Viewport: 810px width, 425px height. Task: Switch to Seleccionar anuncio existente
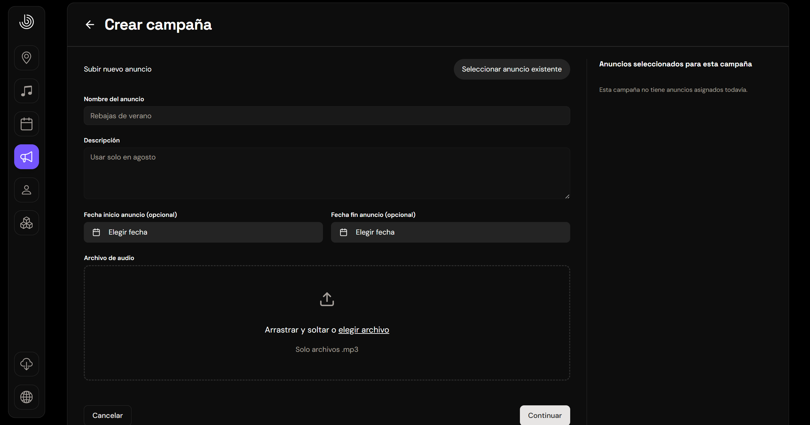(x=512, y=69)
